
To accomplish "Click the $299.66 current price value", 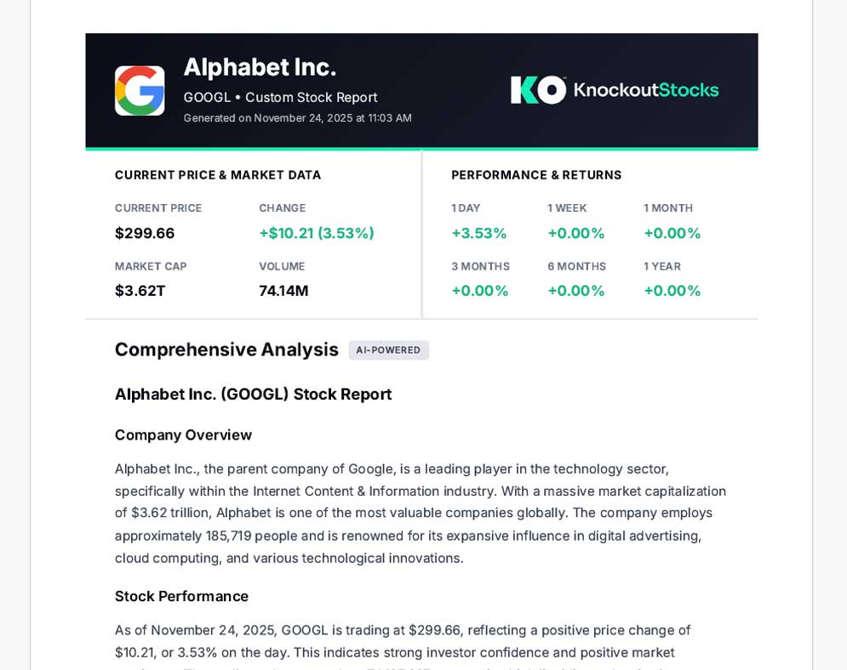I will [145, 233].
